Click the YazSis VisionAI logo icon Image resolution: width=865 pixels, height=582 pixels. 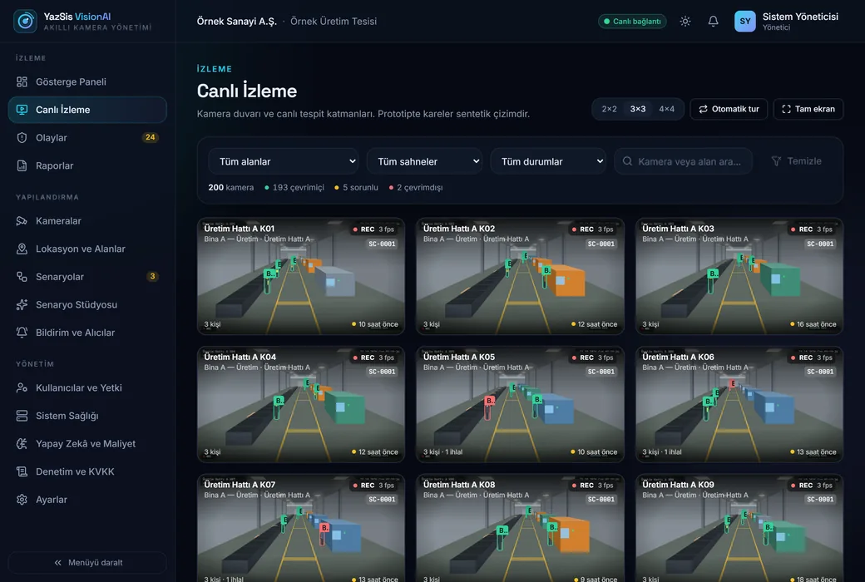[x=25, y=21]
